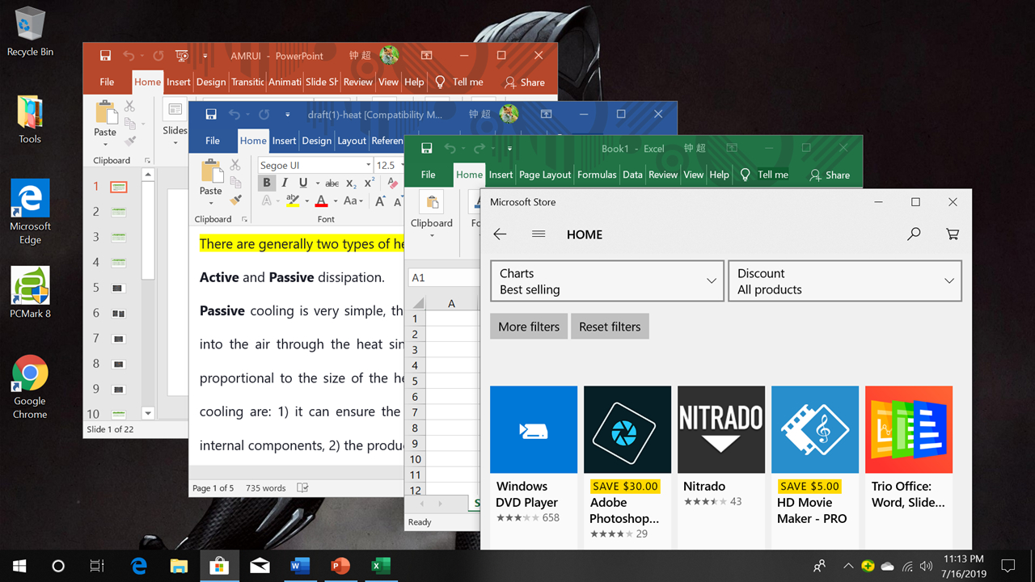Image resolution: width=1035 pixels, height=582 pixels.
Task: Click the Save icon in PowerPoint's title bar
Action: [105, 56]
